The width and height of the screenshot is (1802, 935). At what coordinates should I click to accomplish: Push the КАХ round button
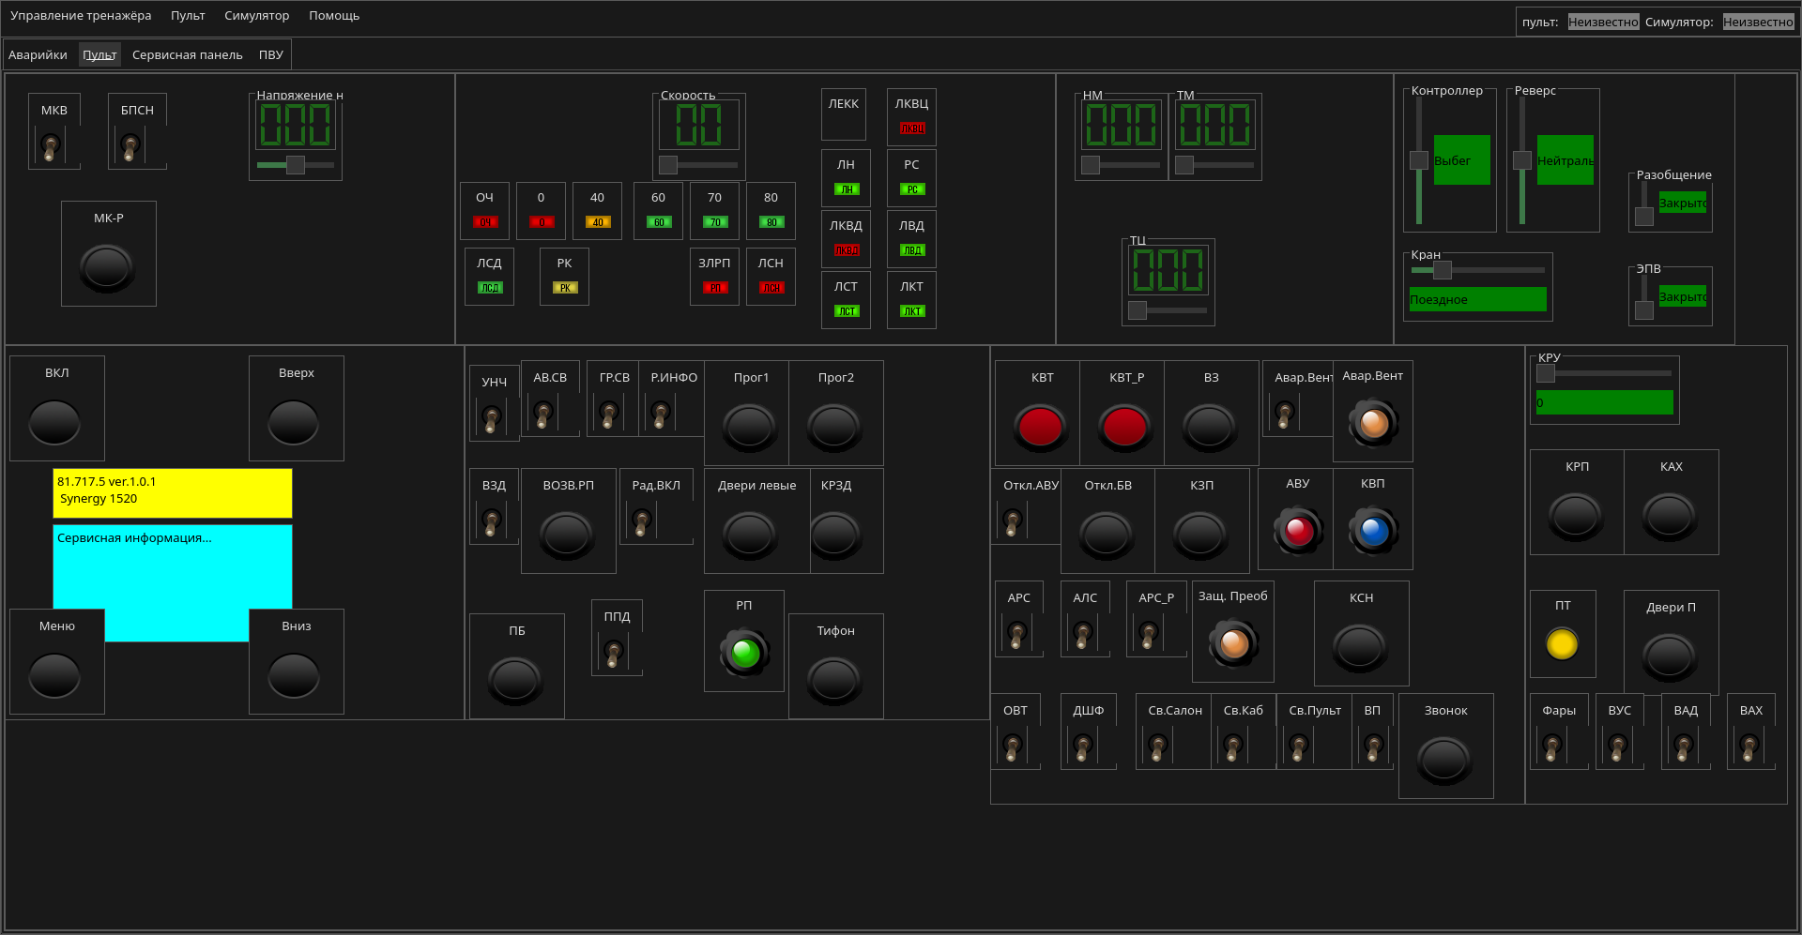click(1669, 517)
